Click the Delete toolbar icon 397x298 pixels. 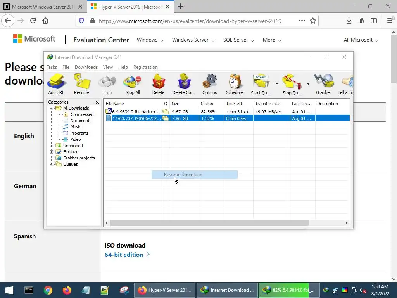[x=159, y=84]
